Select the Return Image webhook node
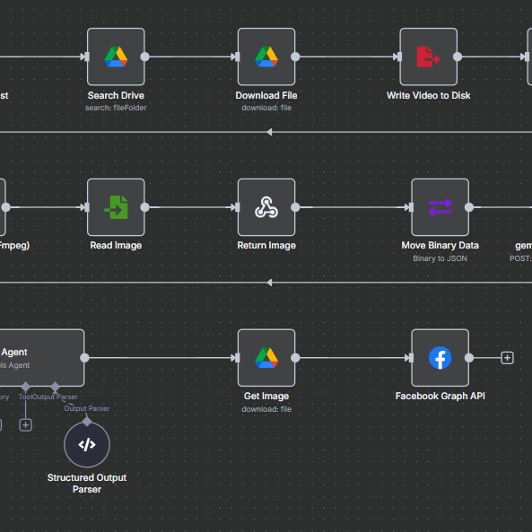The height and width of the screenshot is (532, 532). [x=266, y=207]
